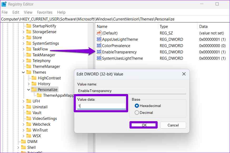Click the AppsUseLightTheme DWORD icon
The image size is (230, 153).
[99, 39]
